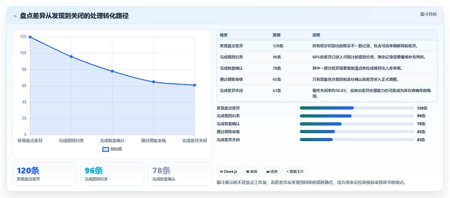Click the description starting 其中一部分差异需要重新清点
Screen dimensions: 450x198
click(x=357, y=68)
